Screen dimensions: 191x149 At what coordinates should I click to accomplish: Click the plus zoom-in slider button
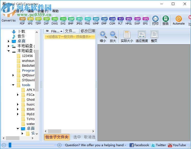pos(59,145)
